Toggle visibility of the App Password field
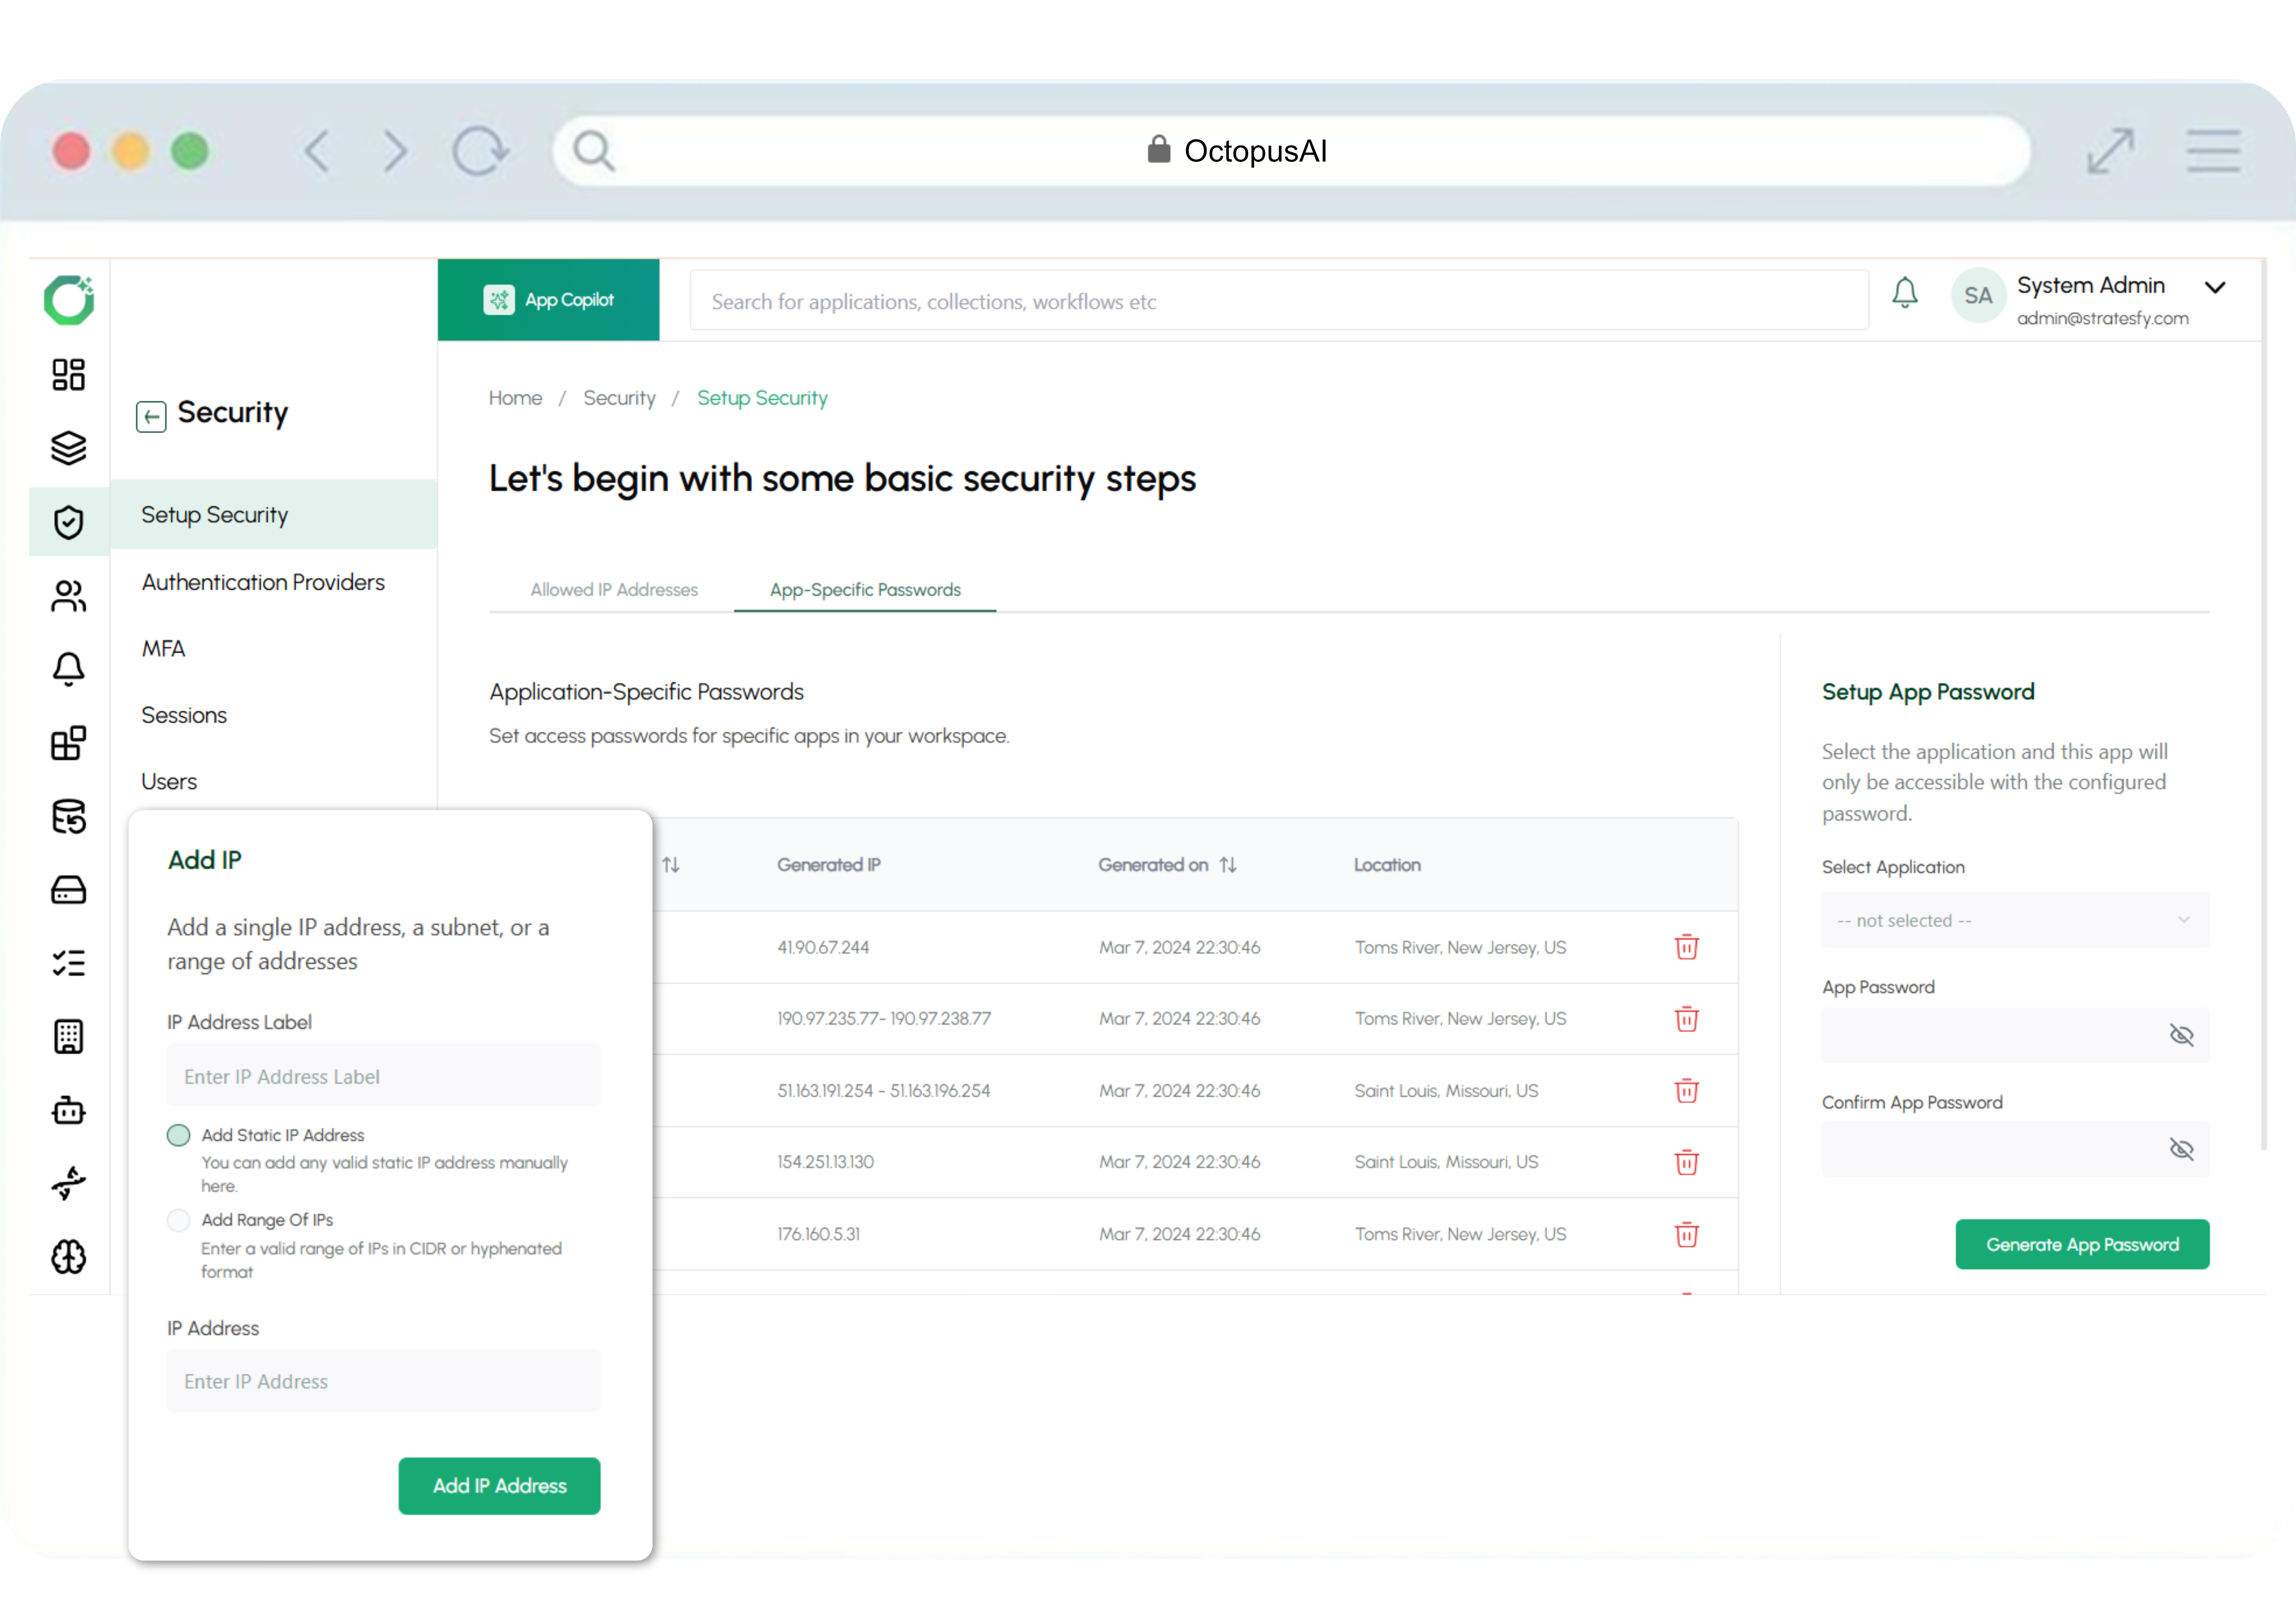 [x=2181, y=1035]
